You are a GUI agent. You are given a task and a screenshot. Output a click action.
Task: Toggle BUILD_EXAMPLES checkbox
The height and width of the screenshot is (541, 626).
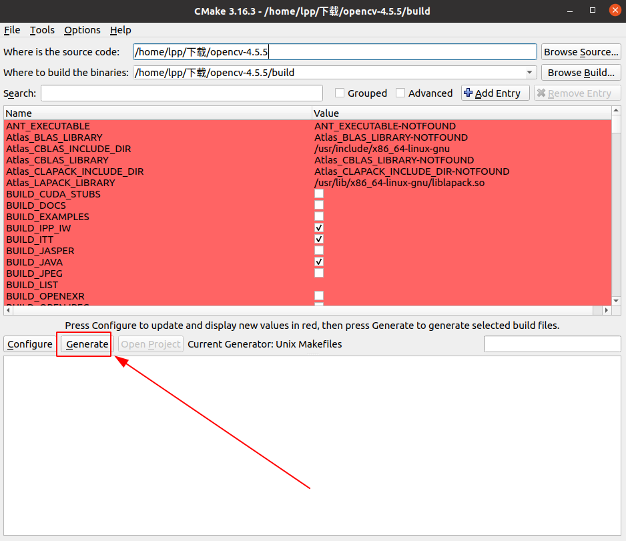319,216
